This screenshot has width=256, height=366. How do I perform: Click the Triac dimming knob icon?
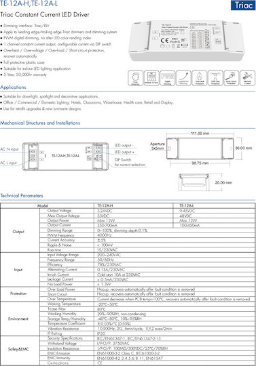(x=135, y=78)
